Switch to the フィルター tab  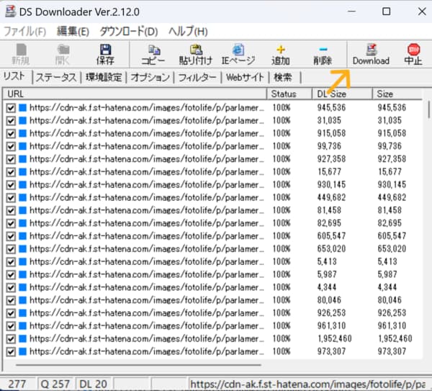coord(197,77)
